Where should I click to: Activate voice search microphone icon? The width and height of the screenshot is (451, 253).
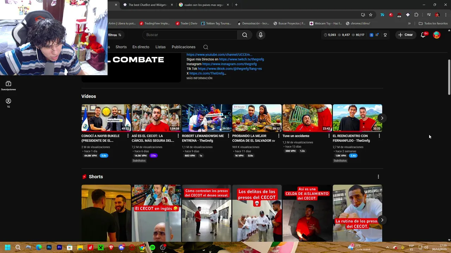(261, 35)
